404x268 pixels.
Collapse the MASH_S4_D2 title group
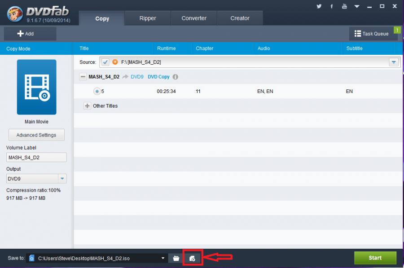tap(83, 77)
